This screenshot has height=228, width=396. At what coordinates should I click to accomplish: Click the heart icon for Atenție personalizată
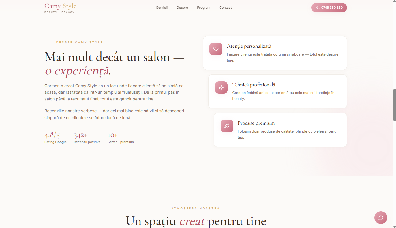pyautogui.click(x=216, y=49)
